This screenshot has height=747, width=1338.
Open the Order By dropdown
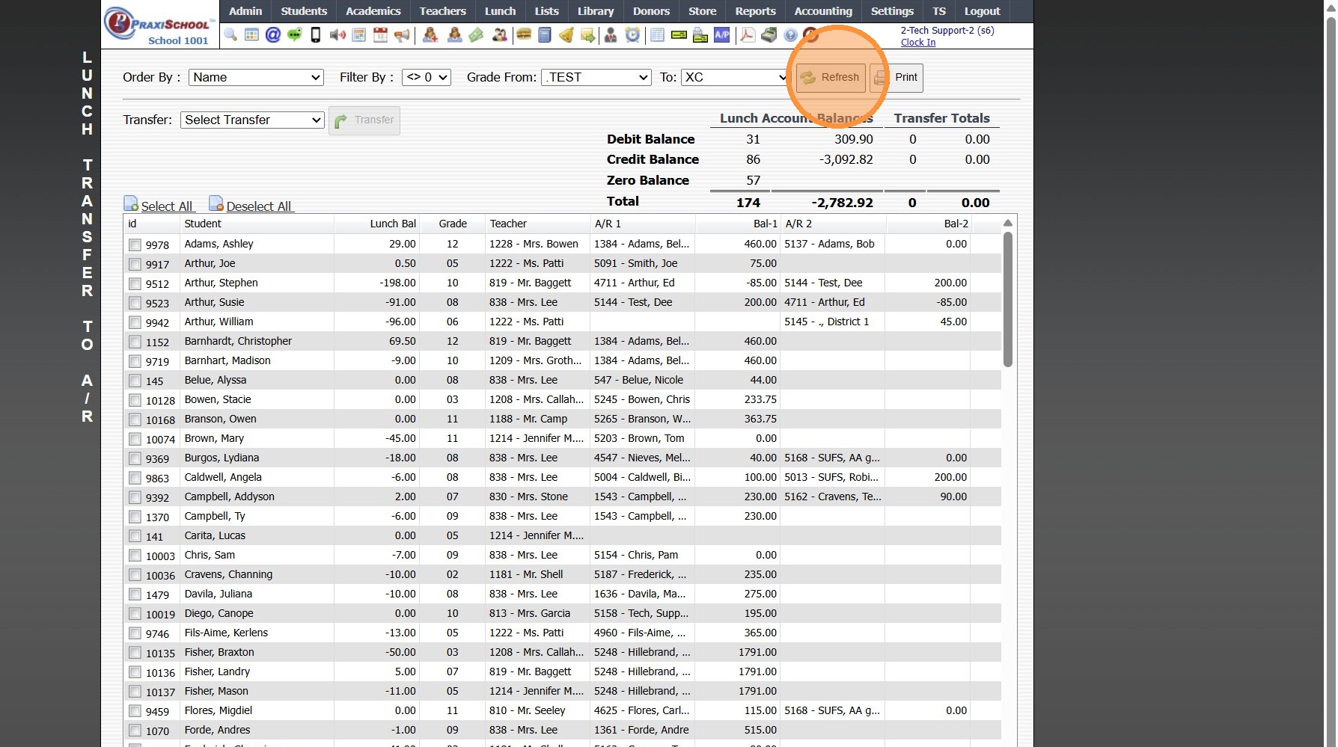click(256, 77)
